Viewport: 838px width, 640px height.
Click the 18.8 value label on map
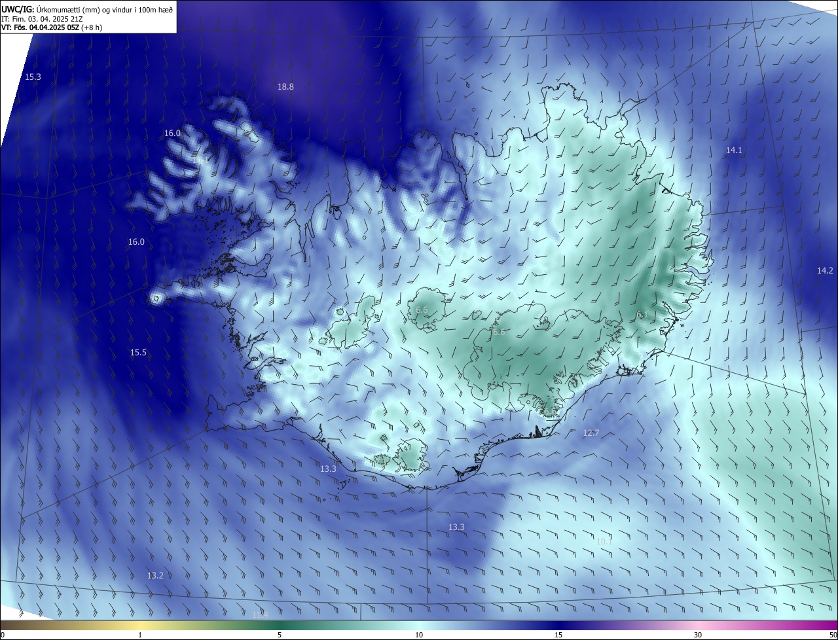coord(285,86)
